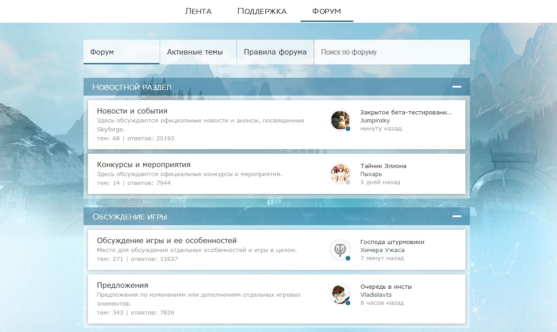Click the Новостной раздел section header title

click(132, 87)
